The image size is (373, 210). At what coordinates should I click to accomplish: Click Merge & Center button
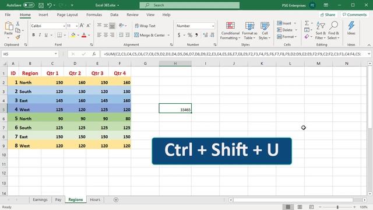[x=150, y=35]
